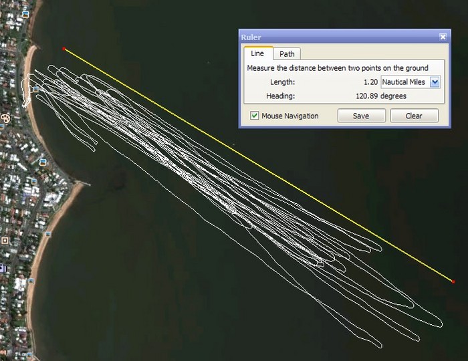Click the red ruler start point near shore
This screenshot has width=468, height=361.
tap(64, 49)
